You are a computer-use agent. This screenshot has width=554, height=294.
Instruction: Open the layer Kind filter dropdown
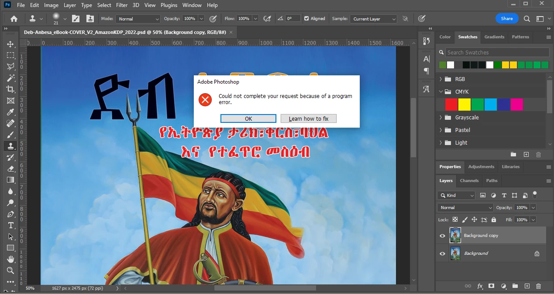[x=456, y=196]
